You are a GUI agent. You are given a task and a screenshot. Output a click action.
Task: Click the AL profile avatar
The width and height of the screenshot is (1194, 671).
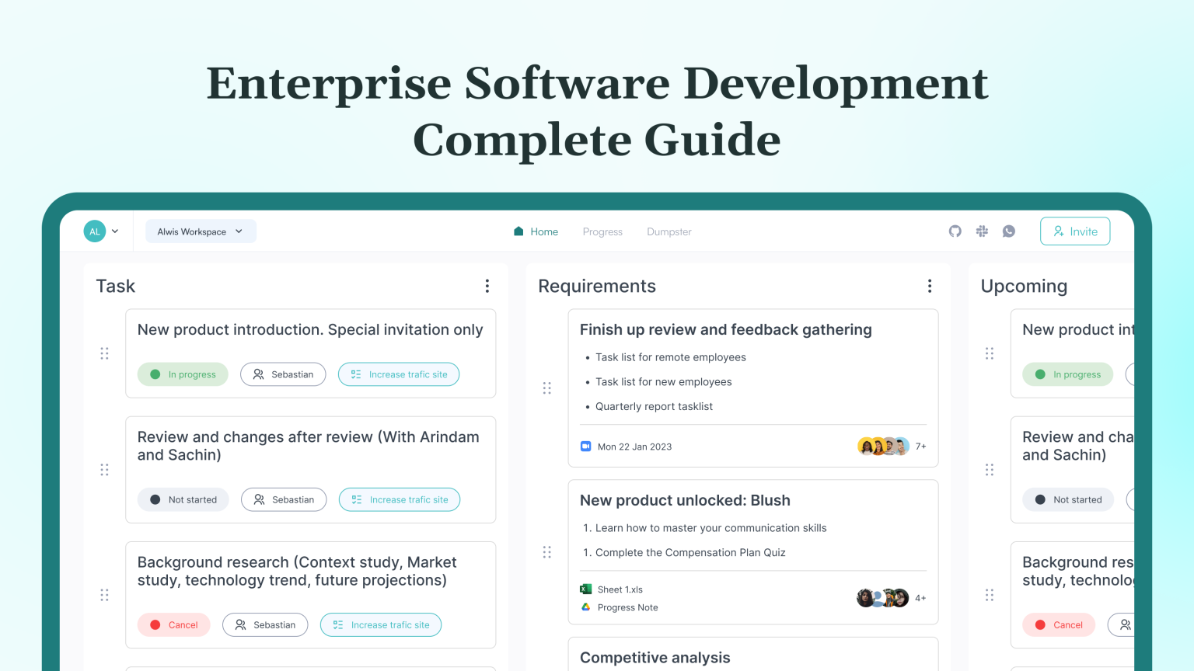click(x=95, y=231)
